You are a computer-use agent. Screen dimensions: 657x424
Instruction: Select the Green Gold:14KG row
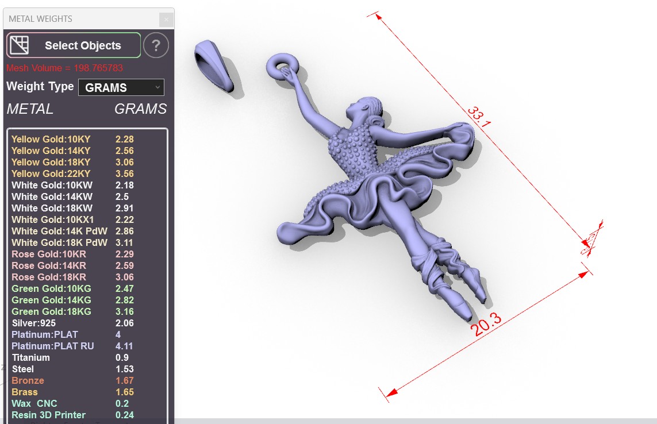(87, 300)
